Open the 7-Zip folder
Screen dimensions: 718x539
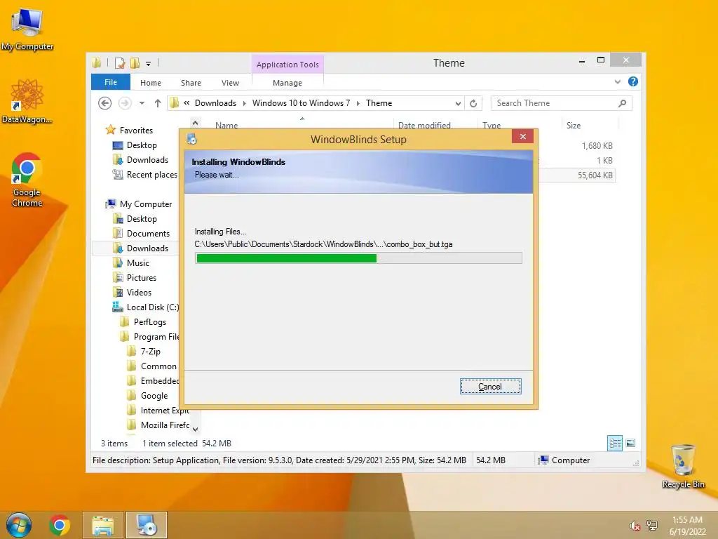150,352
